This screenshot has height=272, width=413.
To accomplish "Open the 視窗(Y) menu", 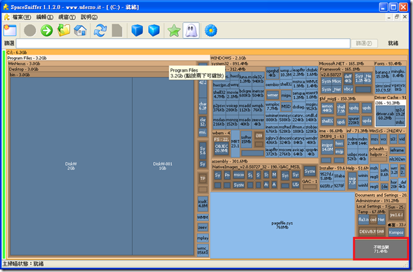I will (67, 17).
